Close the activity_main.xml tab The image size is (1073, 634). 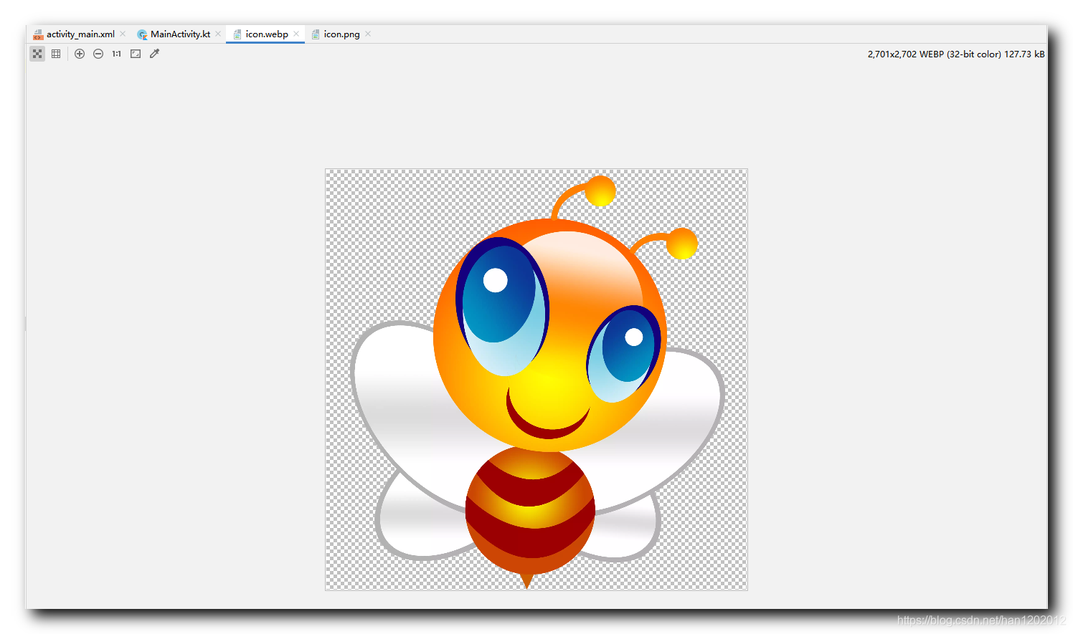coord(123,34)
